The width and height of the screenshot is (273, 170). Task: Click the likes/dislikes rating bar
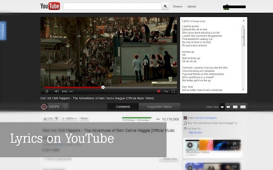137,118
